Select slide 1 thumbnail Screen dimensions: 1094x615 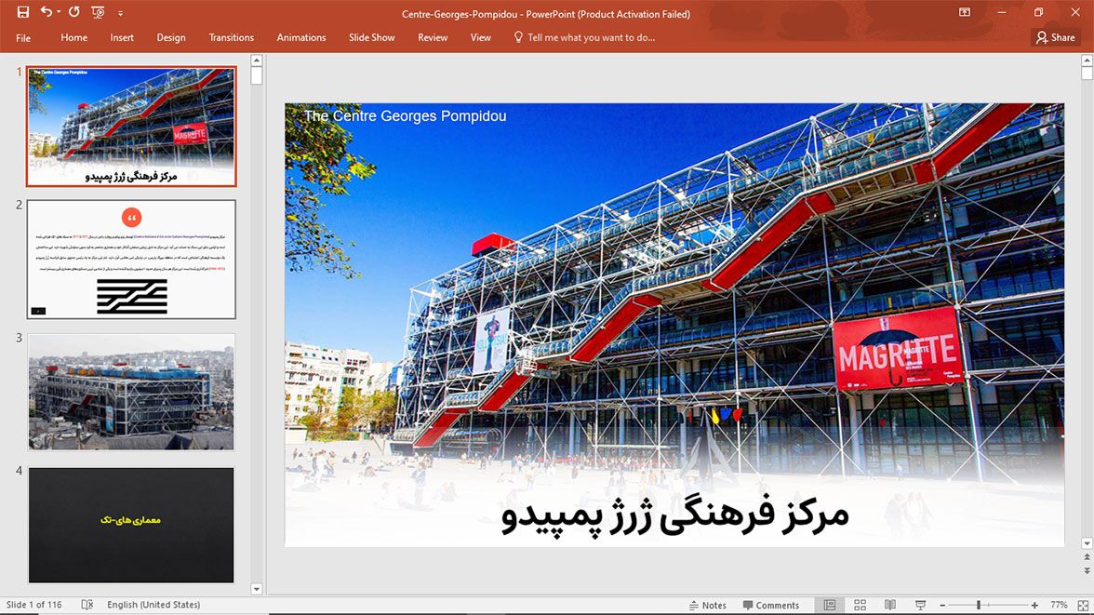coord(131,127)
